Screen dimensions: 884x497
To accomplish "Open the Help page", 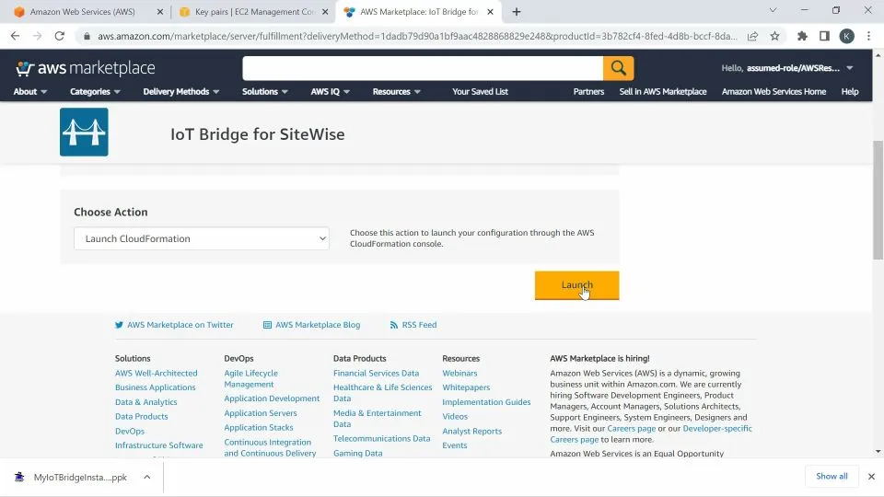I will pyautogui.click(x=850, y=91).
